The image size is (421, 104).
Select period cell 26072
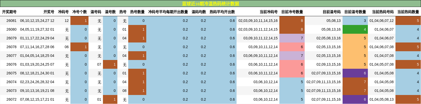(11, 99)
